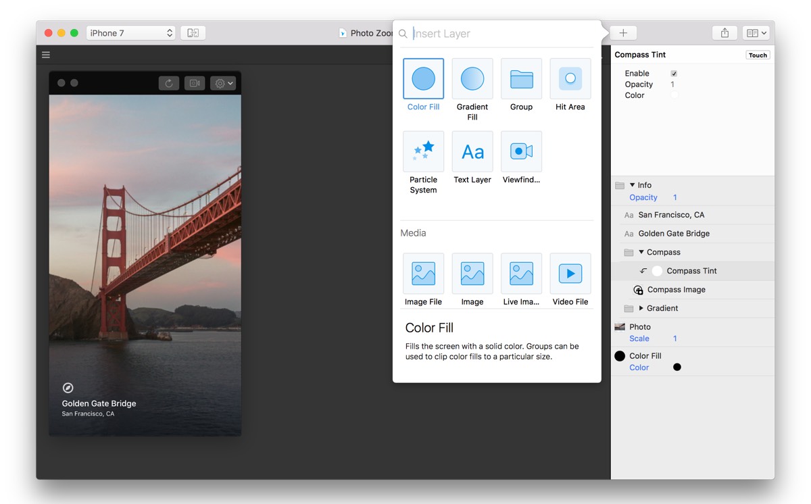Insert a Video File media layer

point(570,274)
